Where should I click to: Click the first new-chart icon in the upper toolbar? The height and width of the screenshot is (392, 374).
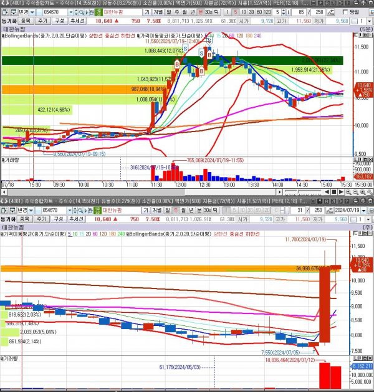coord(5,12)
